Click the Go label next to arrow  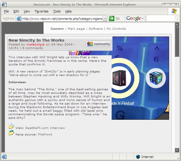[118, 18]
